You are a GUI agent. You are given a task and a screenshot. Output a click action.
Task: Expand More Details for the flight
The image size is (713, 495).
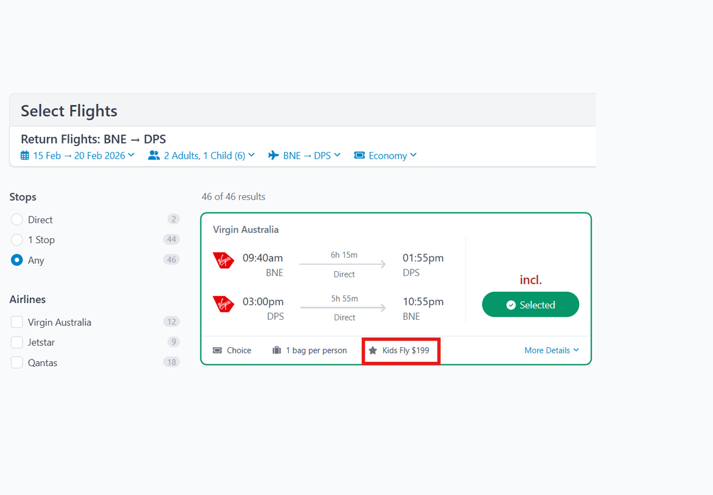point(551,350)
